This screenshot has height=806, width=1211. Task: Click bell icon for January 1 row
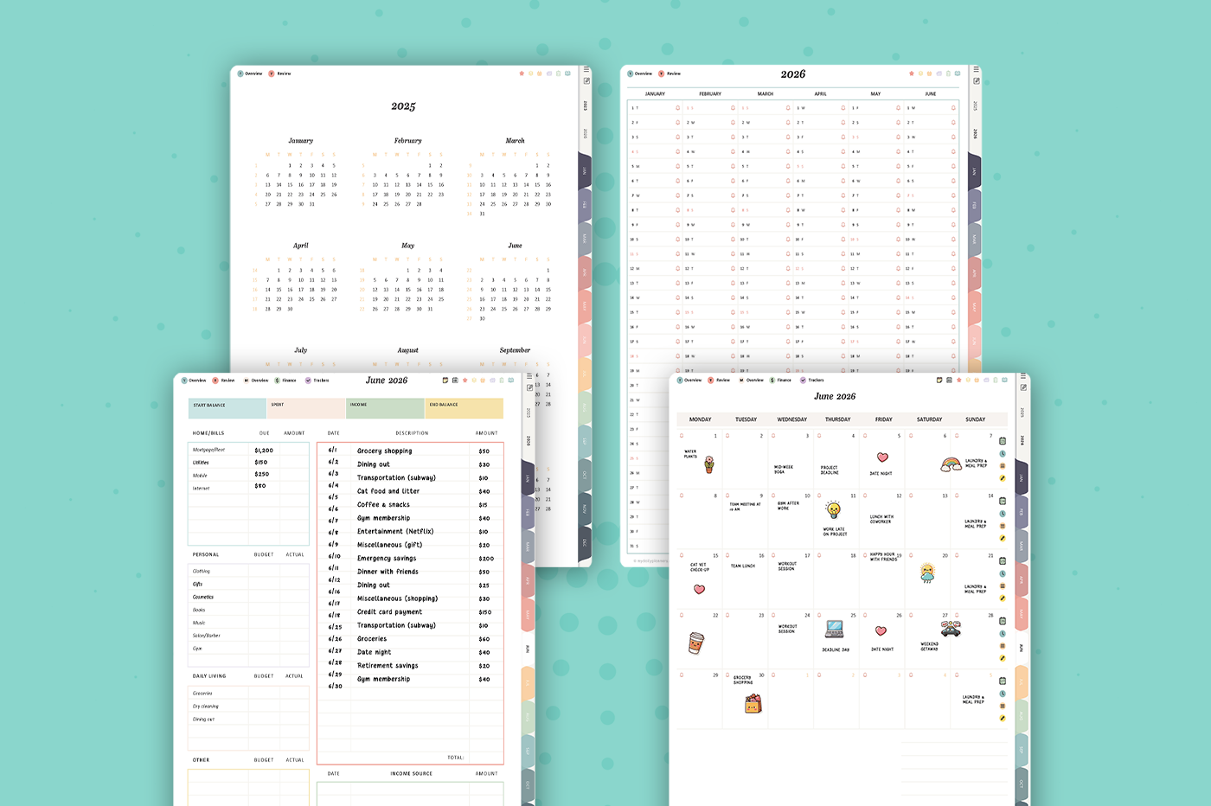[677, 108]
